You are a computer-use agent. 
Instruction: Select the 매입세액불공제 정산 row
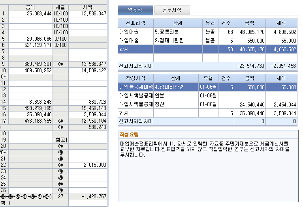[207, 104]
